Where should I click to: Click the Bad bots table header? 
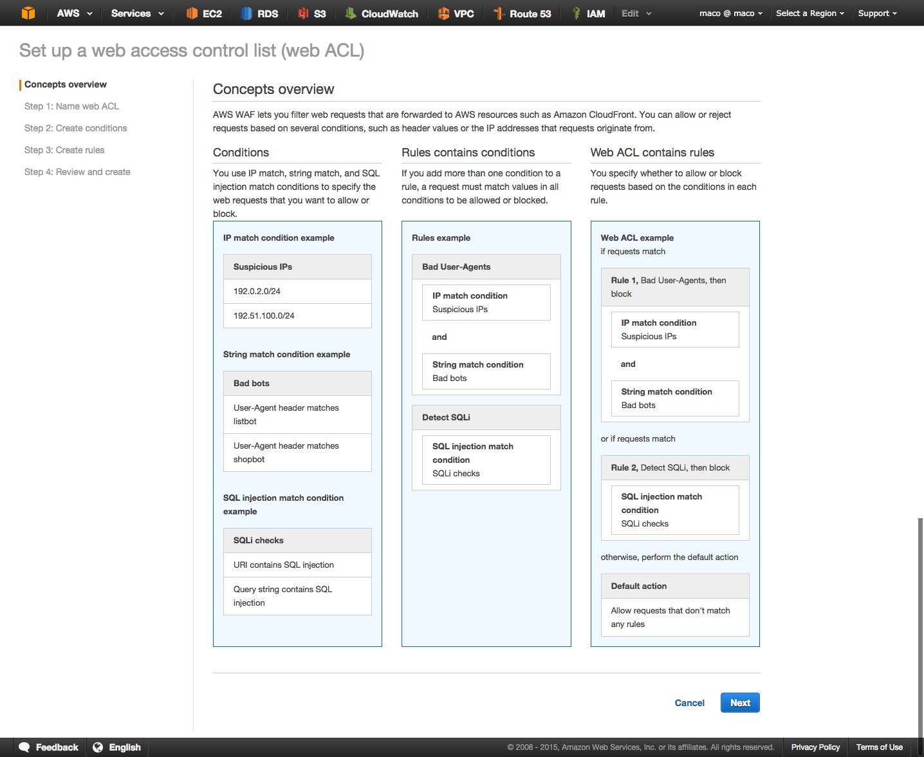pos(297,384)
